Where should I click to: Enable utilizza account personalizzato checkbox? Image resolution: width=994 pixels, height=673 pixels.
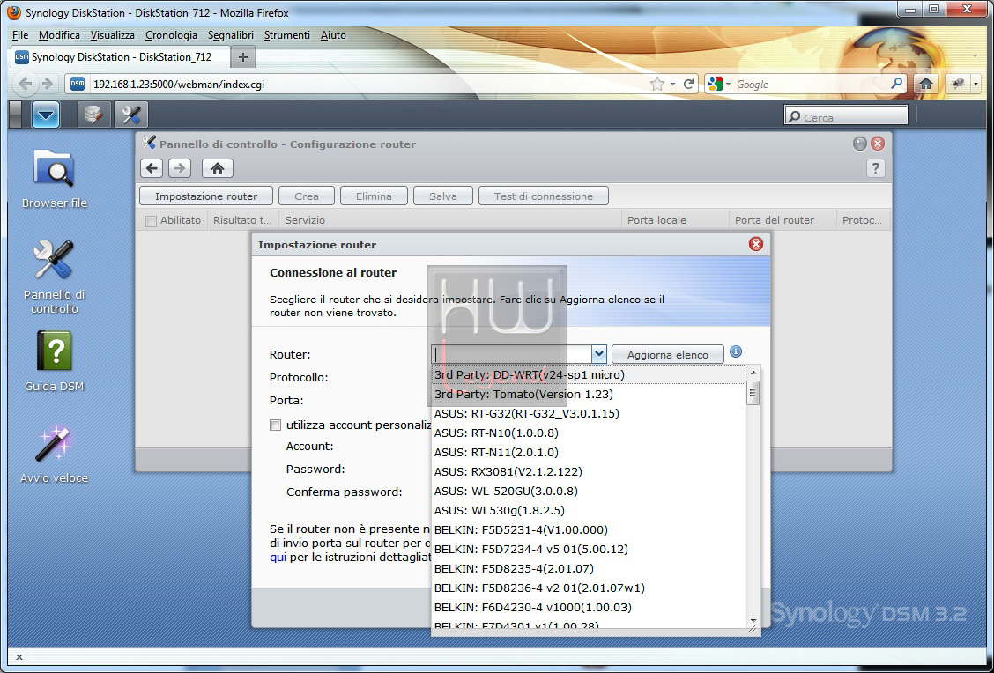coord(275,425)
